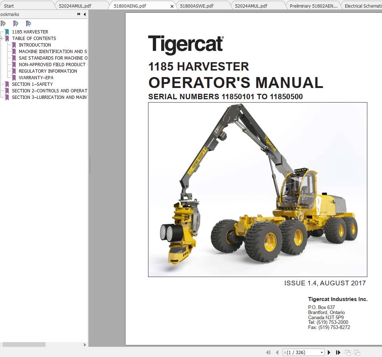Click the delete bookmark icon
The height and width of the screenshot is (357, 382).
click(3, 23)
